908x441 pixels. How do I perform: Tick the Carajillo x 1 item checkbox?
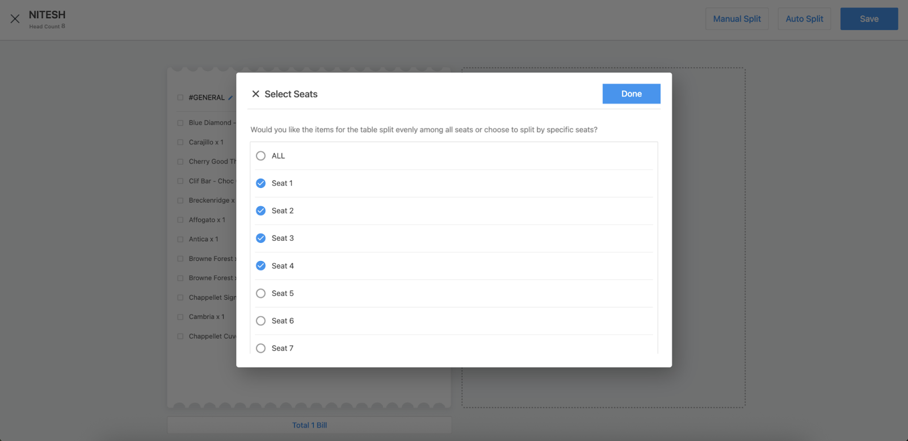180,142
